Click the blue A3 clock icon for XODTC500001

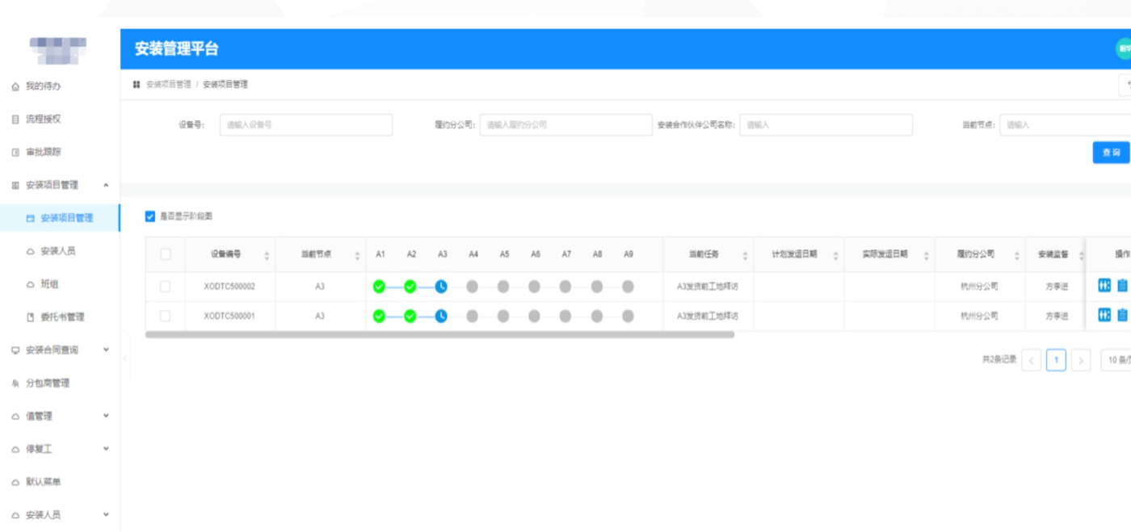[x=441, y=316]
